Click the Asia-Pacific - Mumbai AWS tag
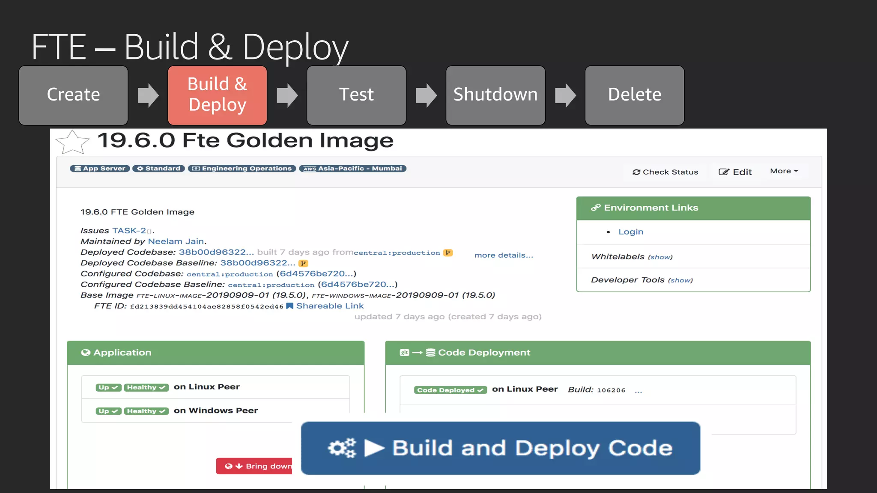Viewport: 877px width, 493px height. click(x=352, y=169)
